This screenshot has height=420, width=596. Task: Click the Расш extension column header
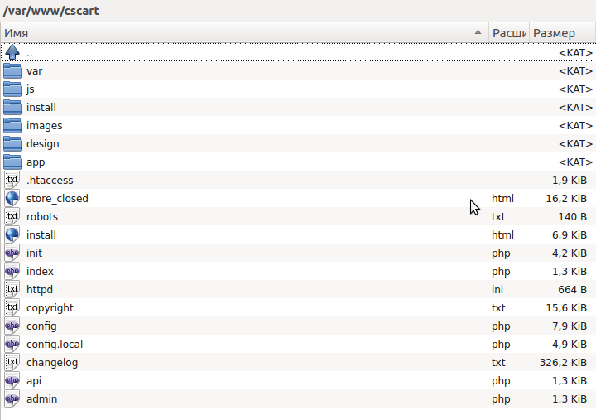pyautogui.click(x=509, y=33)
